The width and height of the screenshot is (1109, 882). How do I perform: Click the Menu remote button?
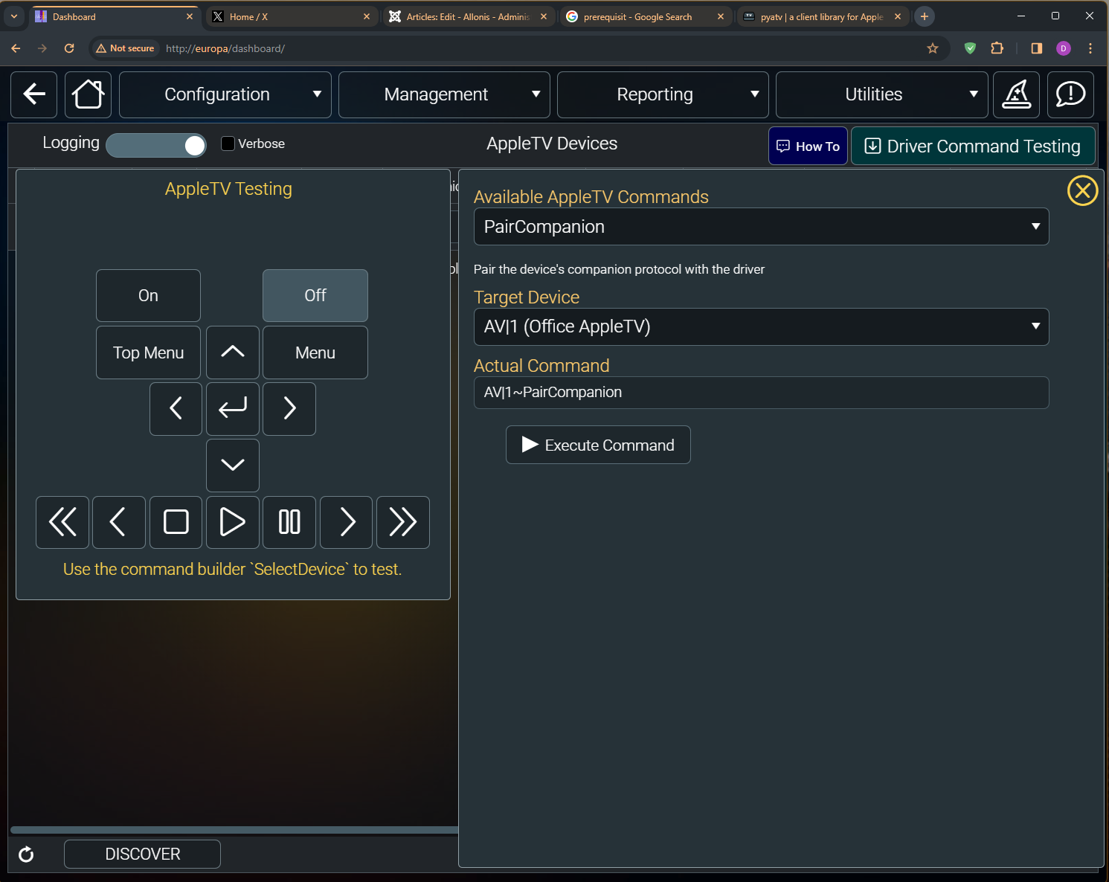[315, 353]
